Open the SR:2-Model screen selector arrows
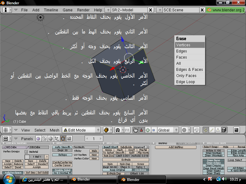Viewport: 246px width, 184px height. pyautogui.click(x=108, y=10)
